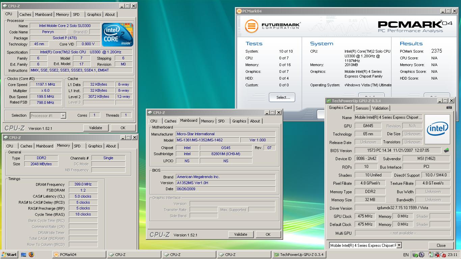The height and width of the screenshot is (259, 461).
Task: Click the Safely Remove Hardware tray icon
Action: point(415,255)
